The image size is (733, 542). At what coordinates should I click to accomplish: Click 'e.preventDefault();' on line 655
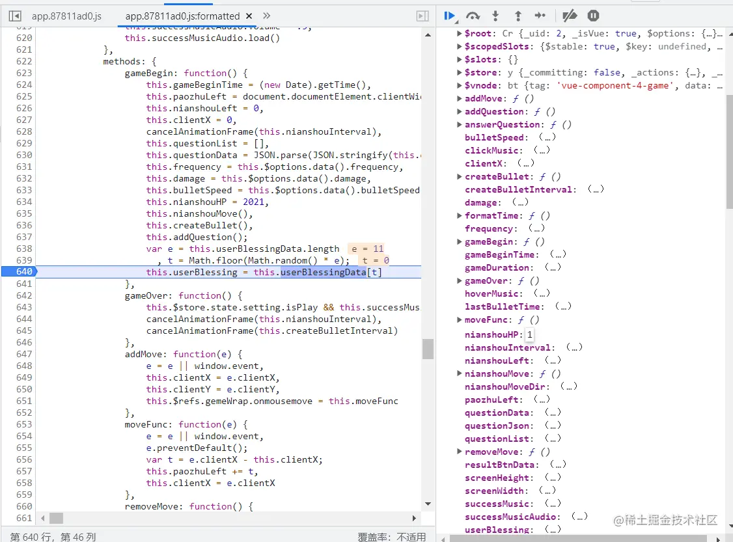[x=197, y=448]
